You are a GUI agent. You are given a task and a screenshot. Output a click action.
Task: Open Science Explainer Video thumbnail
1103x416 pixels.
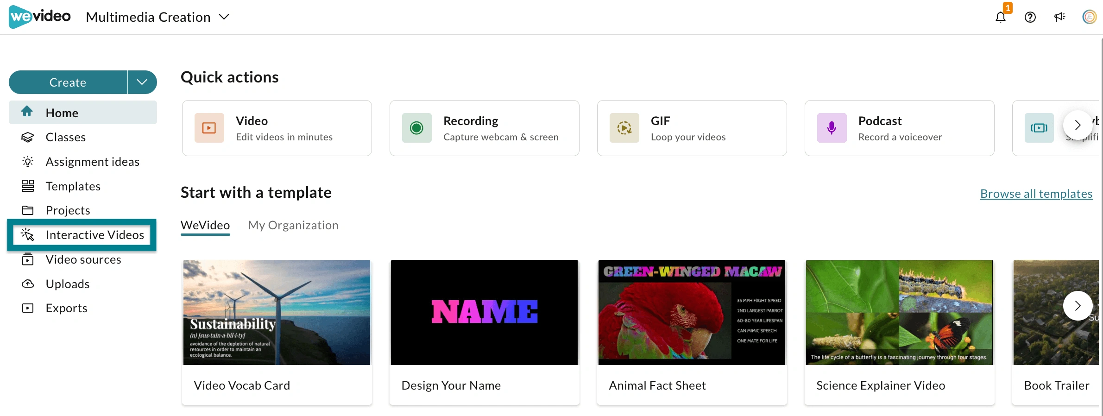900,313
